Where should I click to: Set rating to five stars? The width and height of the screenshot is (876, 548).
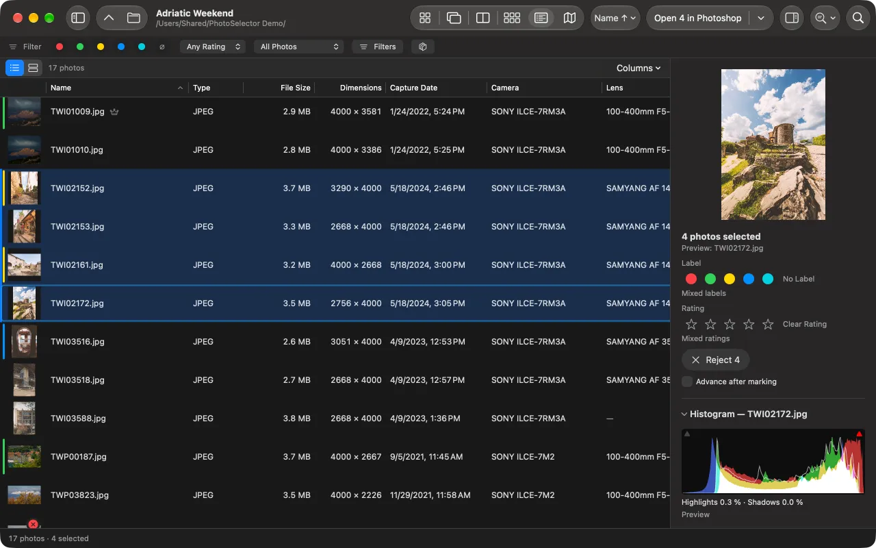tap(768, 324)
